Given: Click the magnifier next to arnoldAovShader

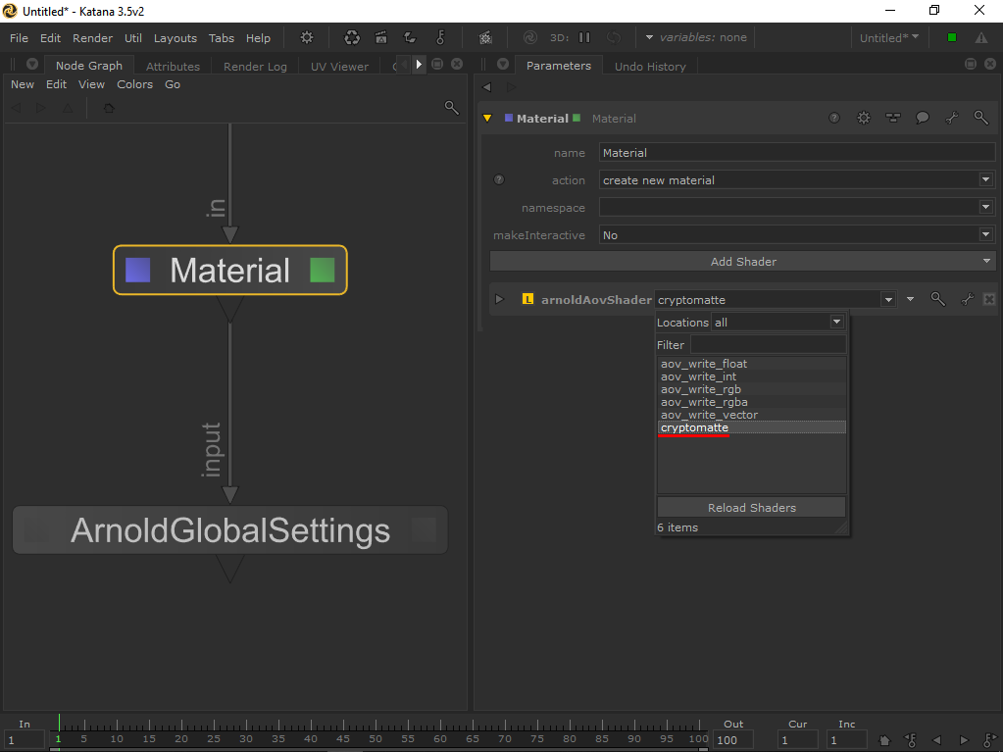Looking at the screenshot, I should coord(937,299).
